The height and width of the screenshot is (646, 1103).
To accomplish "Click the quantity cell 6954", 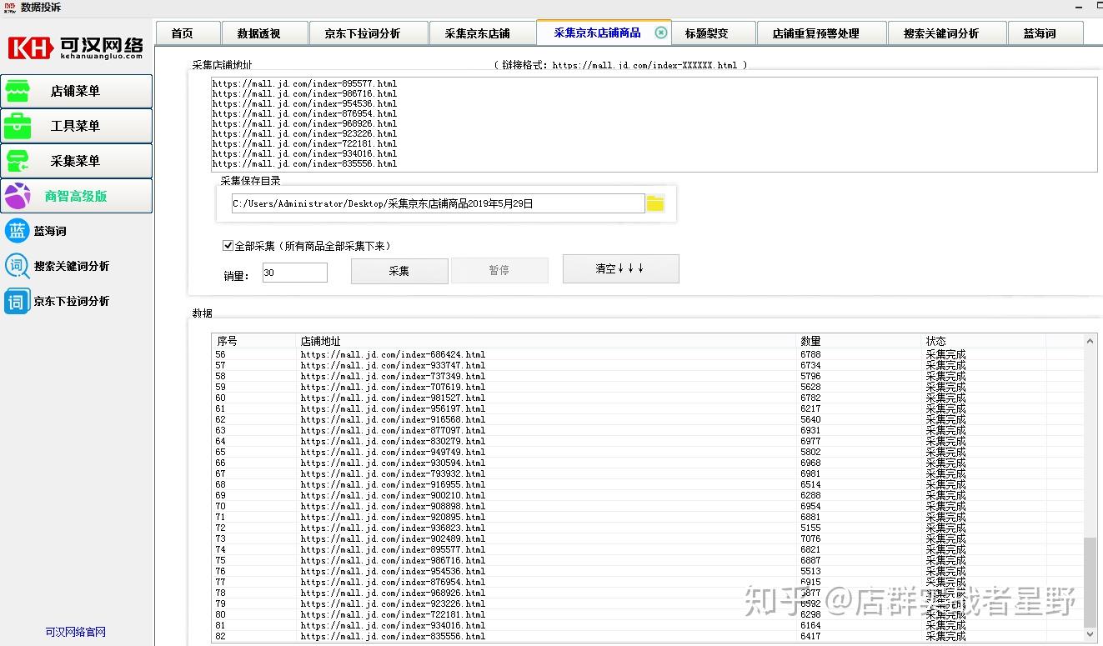I will click(x=810, y=506).
